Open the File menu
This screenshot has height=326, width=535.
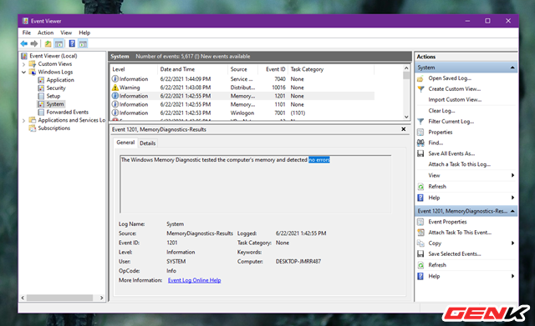[x=27, y=33]
